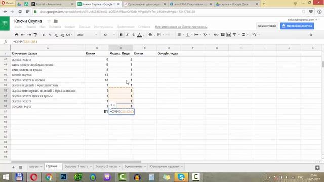Image resolution: width=324 pixels, height=182 pixels.
Task: Open dropdown arrow on Золотое 1 часть tab
Action: 91,166
